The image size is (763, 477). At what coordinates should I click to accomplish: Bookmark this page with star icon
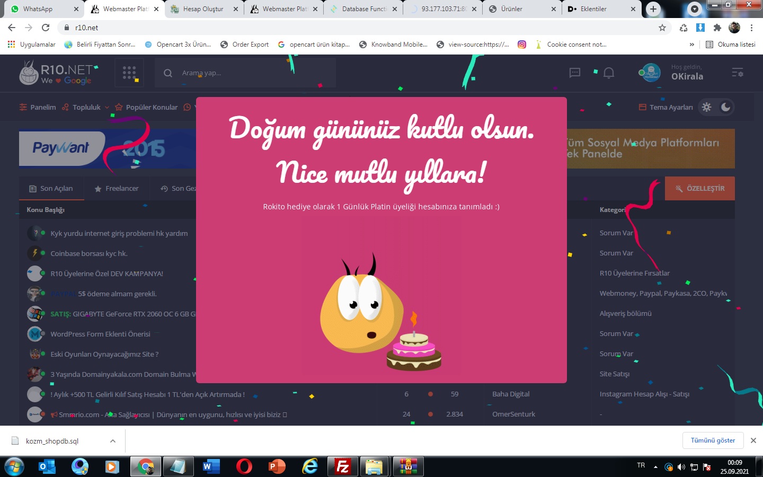662,28
